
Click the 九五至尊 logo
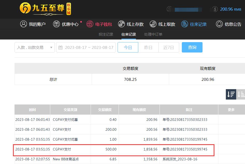click(x=45, y=9)
